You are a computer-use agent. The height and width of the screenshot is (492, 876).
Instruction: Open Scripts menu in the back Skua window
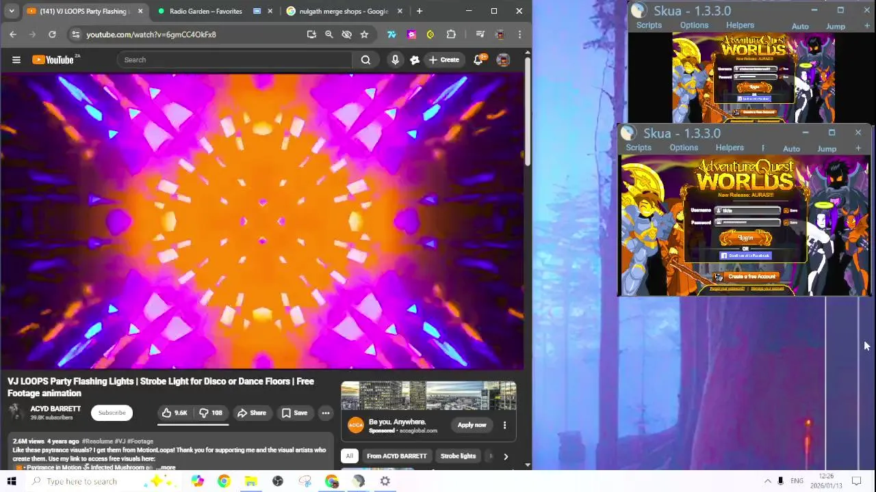tap(649, 25)
